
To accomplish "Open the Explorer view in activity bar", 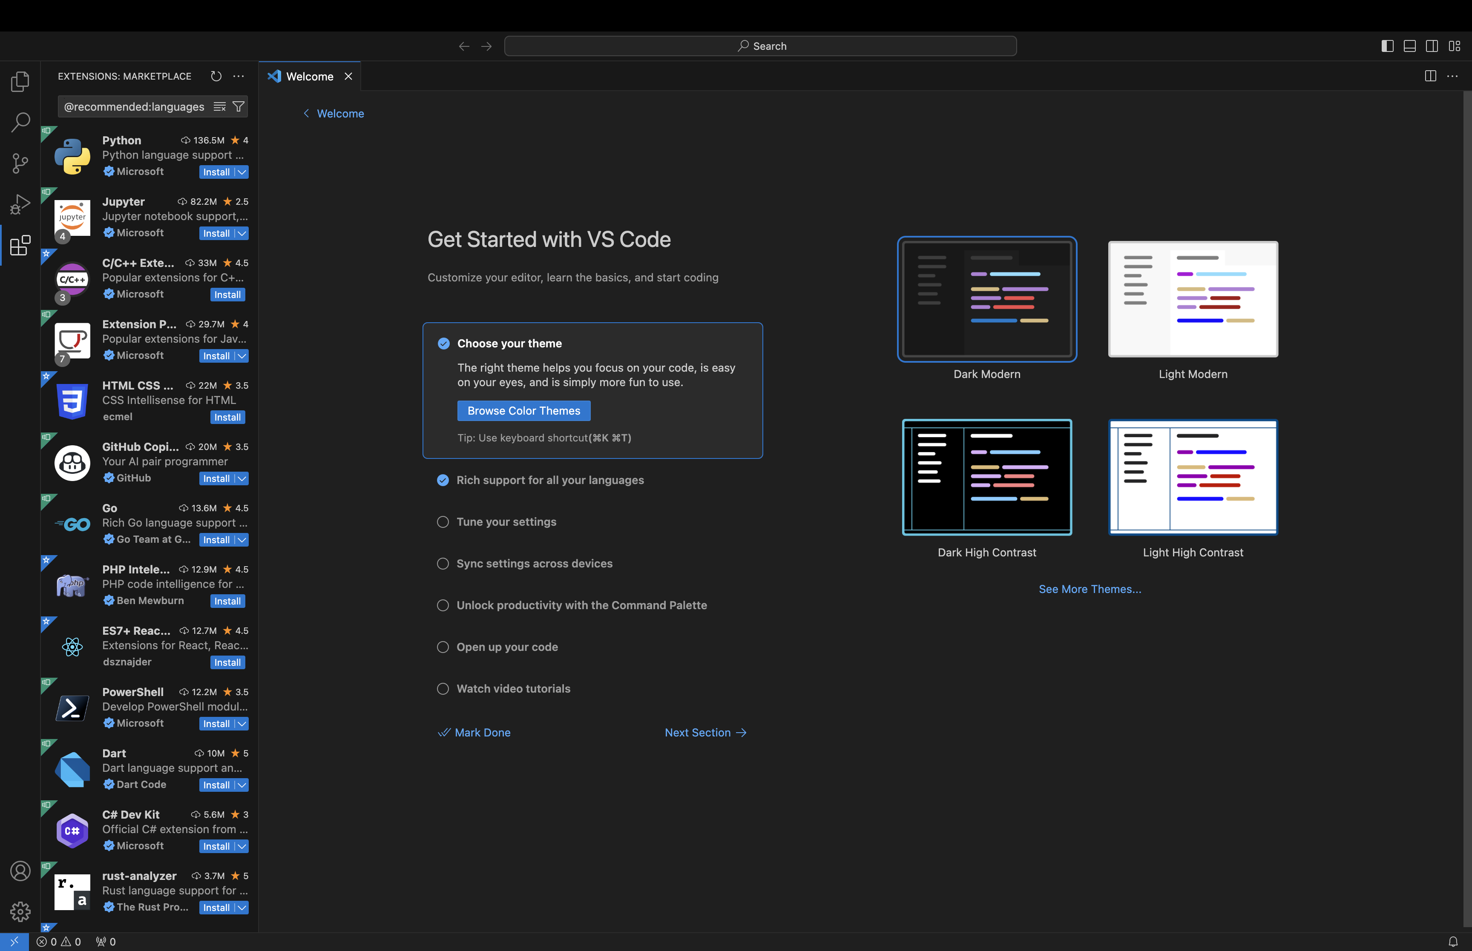I will click(20, 81).
